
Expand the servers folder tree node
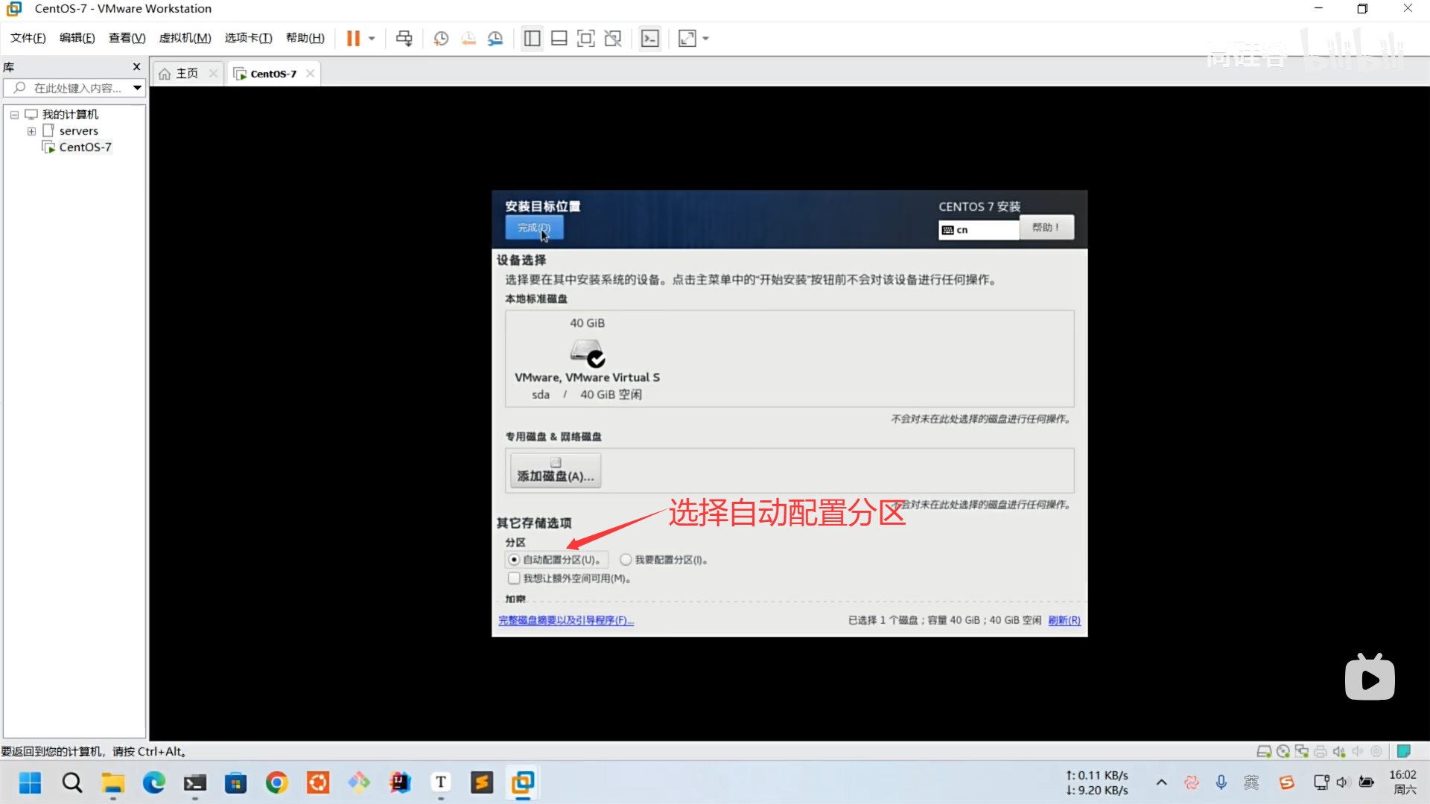[x=31, y=131]
